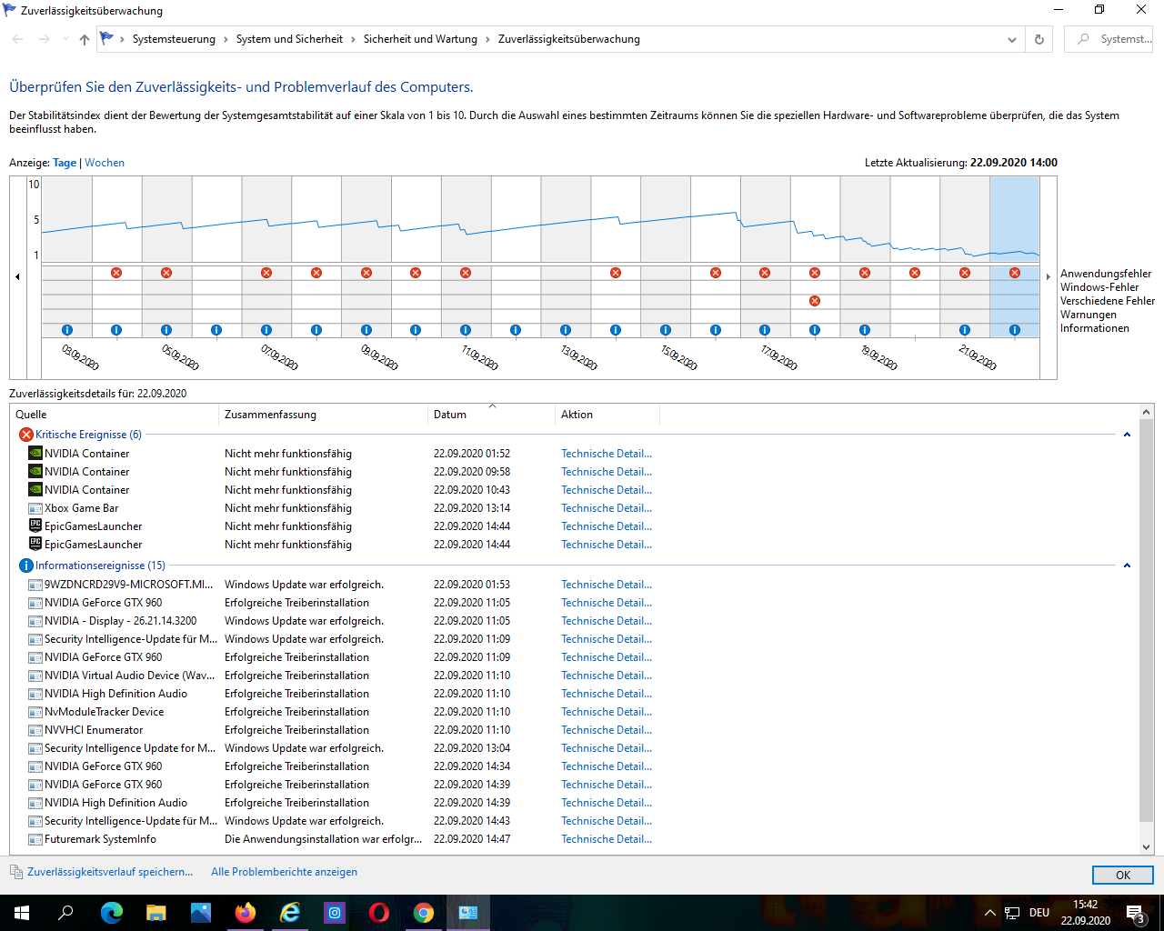Click the Xbox Game Bar row icon
This screenshot has height=931, width=1164.
pyautogui.click(x=35, y=508)
